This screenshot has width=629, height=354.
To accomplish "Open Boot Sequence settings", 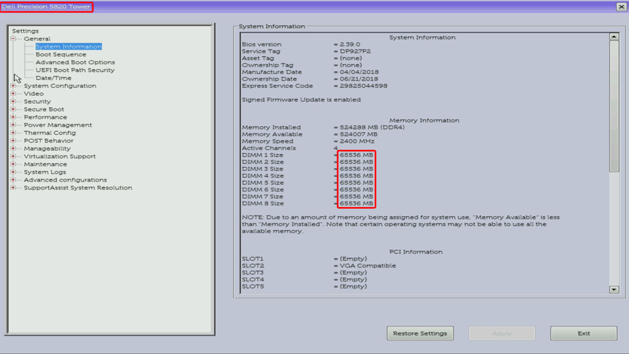I will 61,55.
